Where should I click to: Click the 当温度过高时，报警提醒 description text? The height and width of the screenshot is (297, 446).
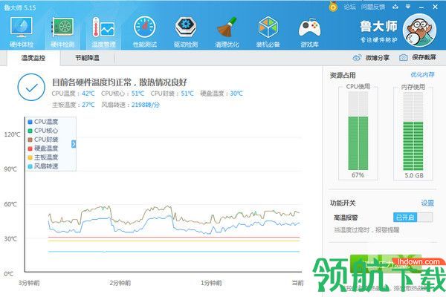(x=366, y=229)
